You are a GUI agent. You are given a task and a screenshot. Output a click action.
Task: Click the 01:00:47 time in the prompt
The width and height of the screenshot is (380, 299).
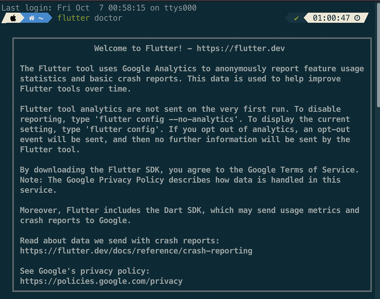pyautogui.click(x=331, y=18)
